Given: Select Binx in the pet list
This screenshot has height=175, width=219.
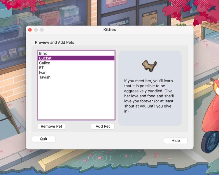Looking at the screenshot, I should (x=76, y=53).
